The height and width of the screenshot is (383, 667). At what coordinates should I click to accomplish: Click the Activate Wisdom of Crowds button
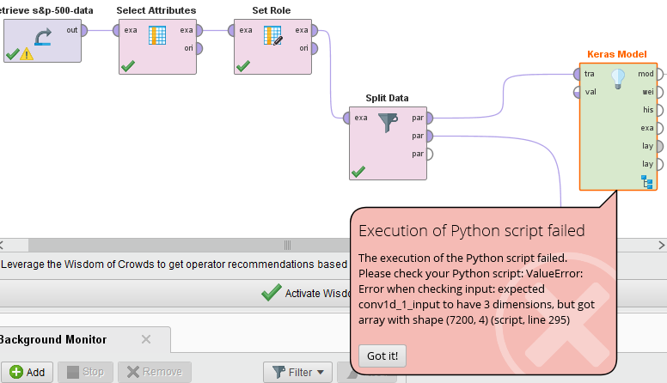coord(306,294)
